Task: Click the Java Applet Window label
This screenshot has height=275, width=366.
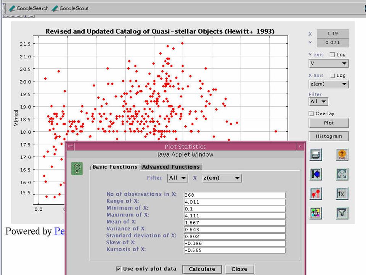Action: (x=185, y=155)
